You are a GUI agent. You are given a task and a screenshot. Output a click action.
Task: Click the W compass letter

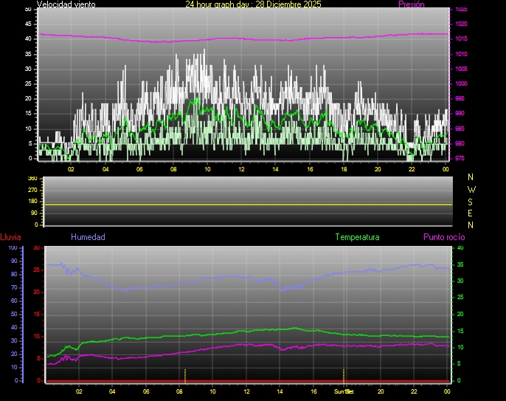coord(471,189)
